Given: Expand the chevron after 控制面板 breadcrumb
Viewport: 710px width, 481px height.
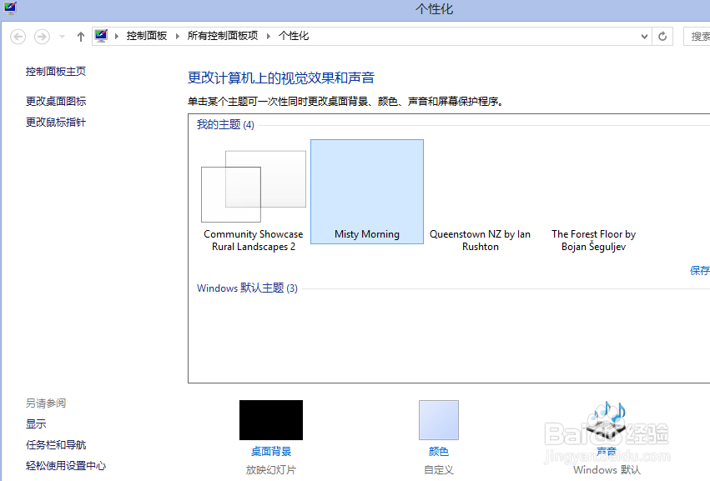Looking at the screenshot, I should pos(178,36).
